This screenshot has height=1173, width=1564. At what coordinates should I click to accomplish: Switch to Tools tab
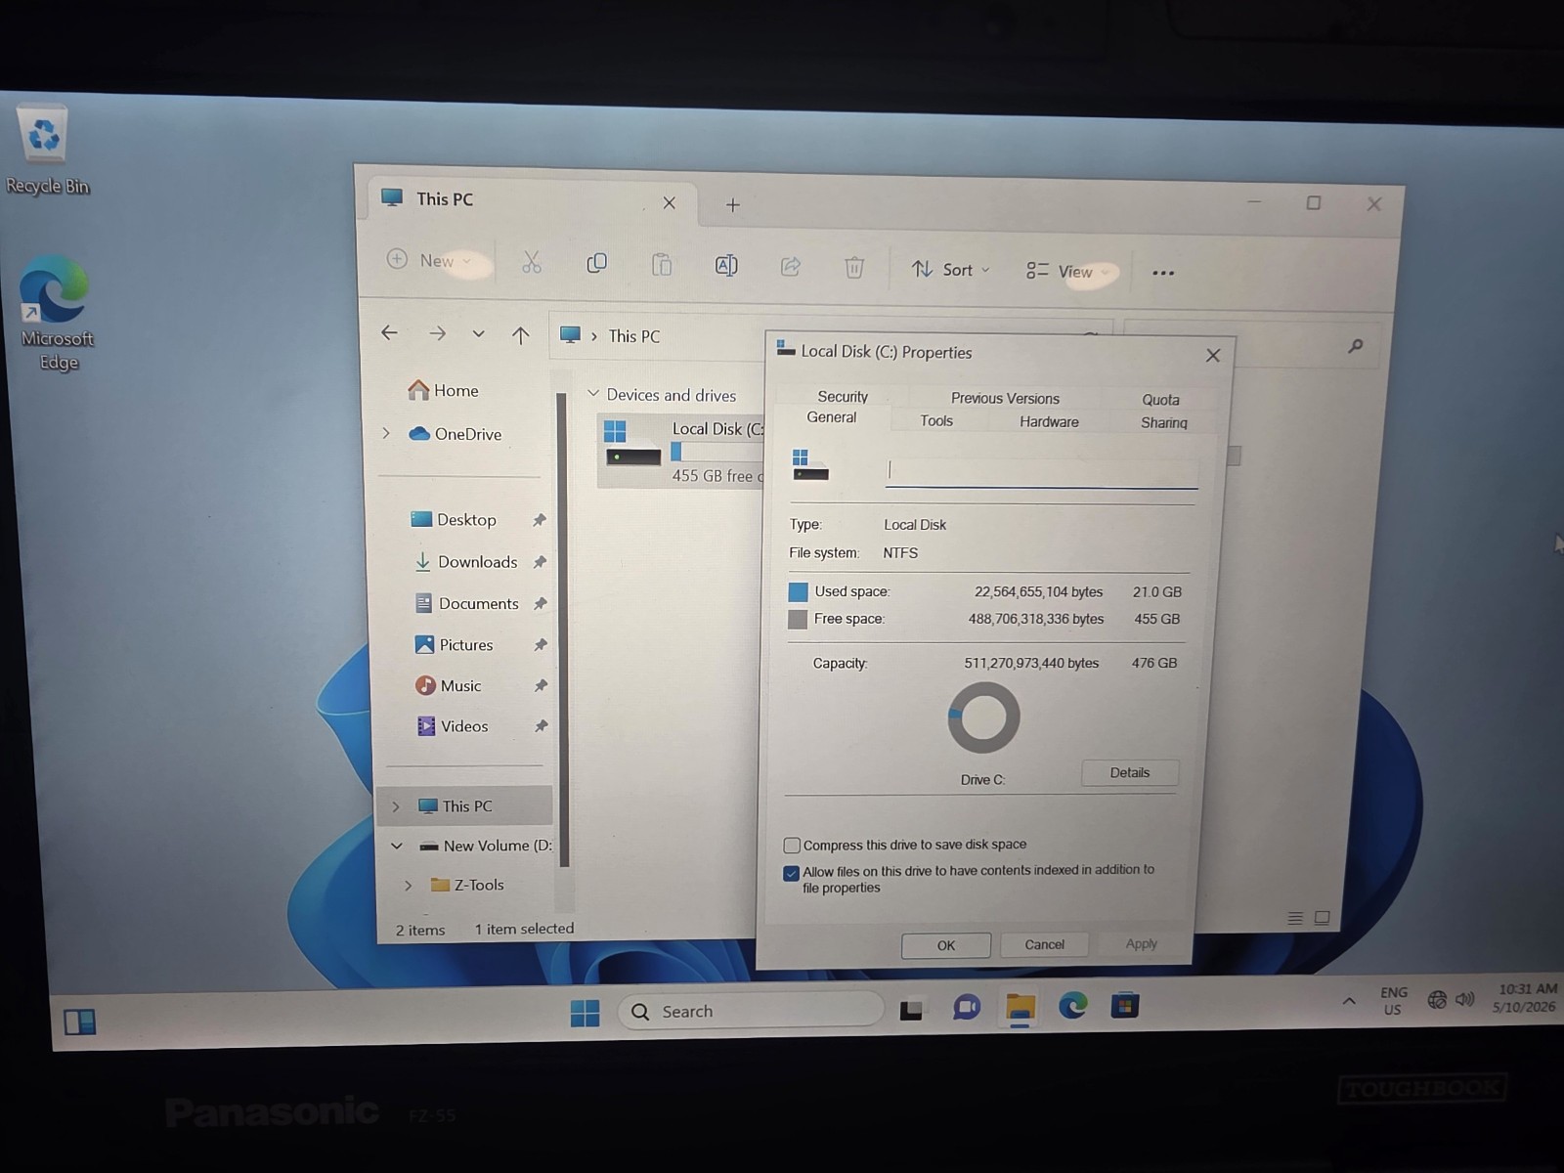click(936, 420)
